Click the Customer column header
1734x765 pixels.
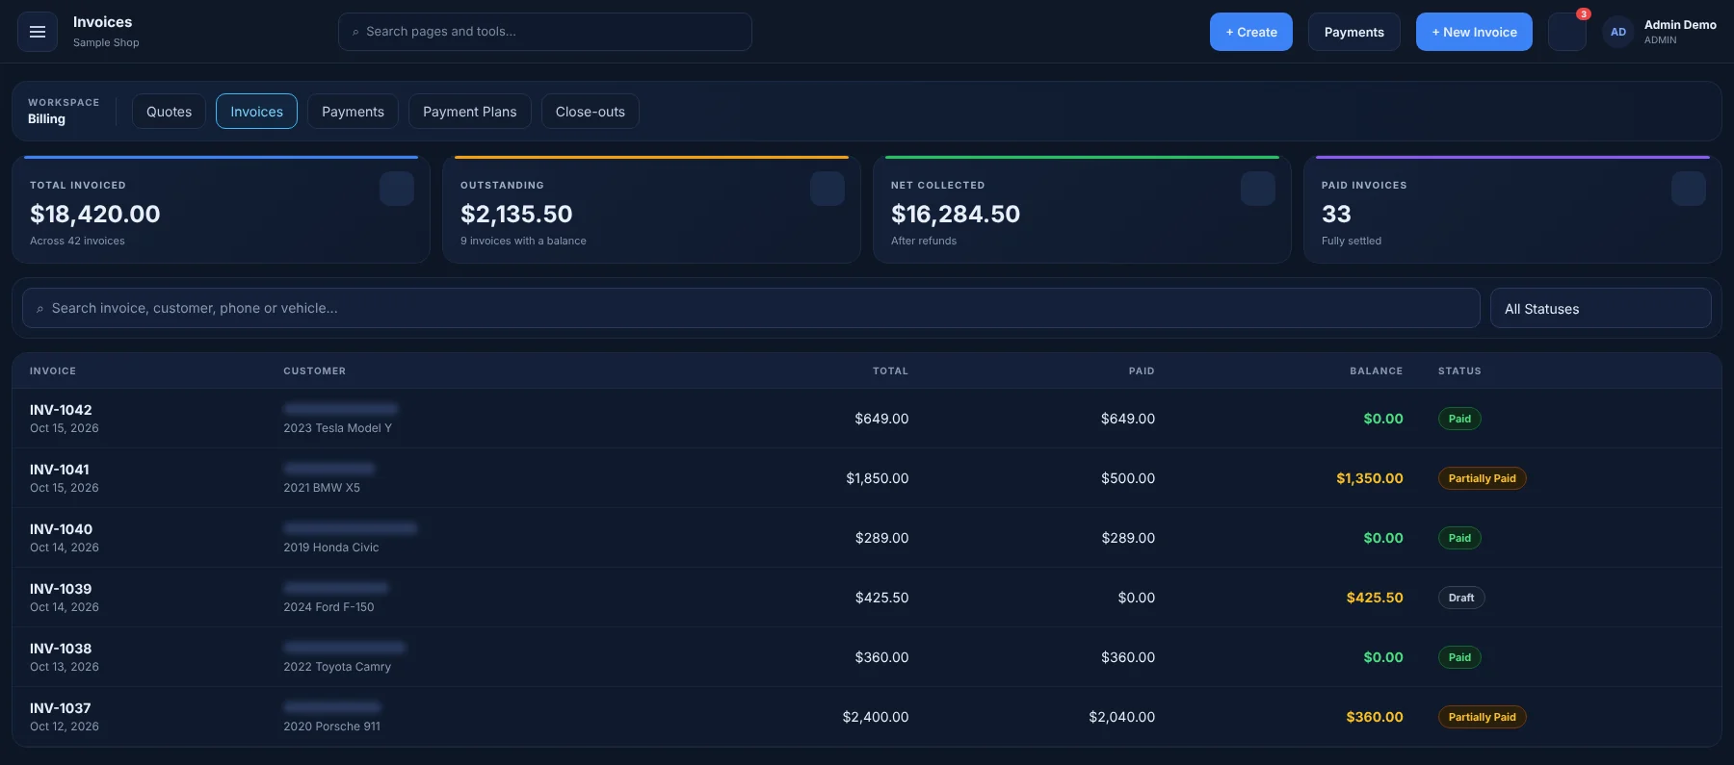pyautogui.click(x=314, y=370)
